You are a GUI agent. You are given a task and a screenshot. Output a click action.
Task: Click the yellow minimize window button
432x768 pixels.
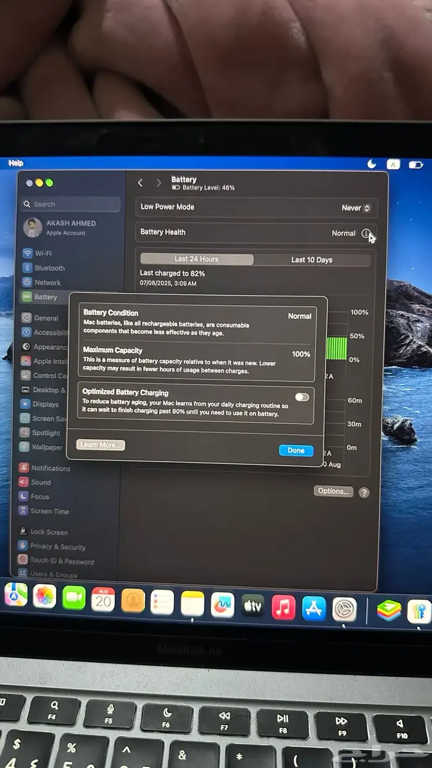click(39, 183)
